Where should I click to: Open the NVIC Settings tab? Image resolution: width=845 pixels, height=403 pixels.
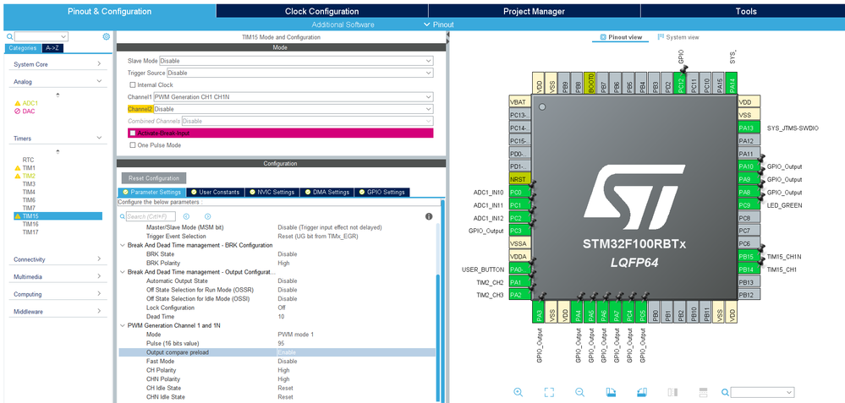click(271, 193)
